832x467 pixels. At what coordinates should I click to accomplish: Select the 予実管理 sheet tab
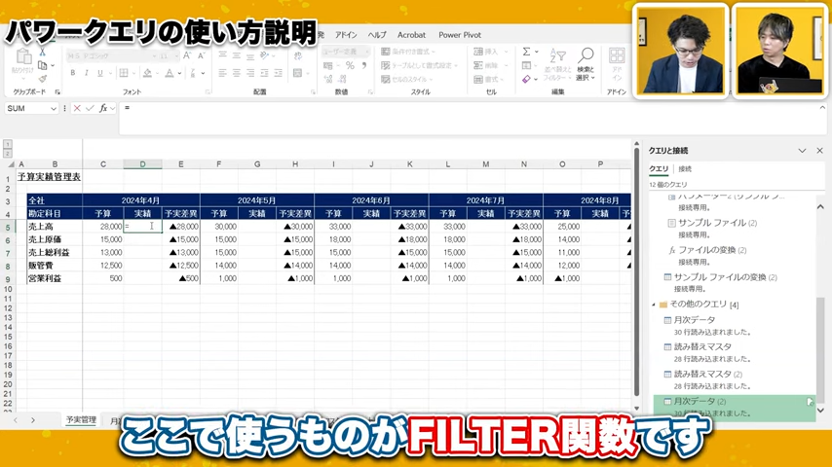81,420
